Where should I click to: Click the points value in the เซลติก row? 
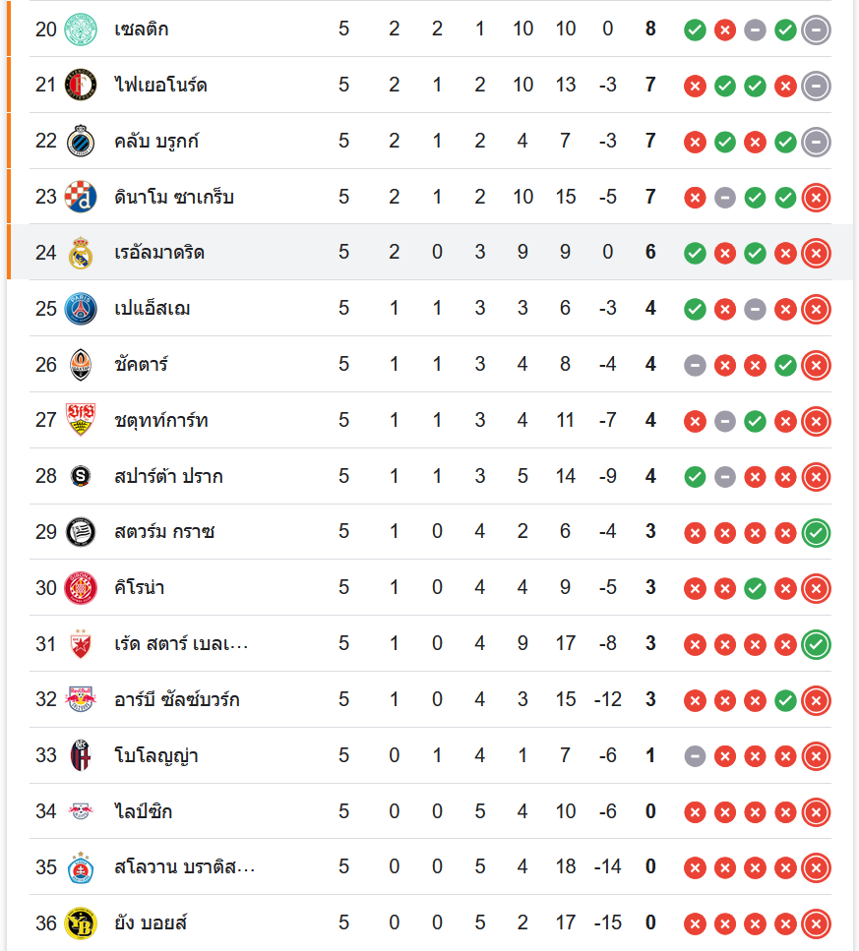point(650,30)
